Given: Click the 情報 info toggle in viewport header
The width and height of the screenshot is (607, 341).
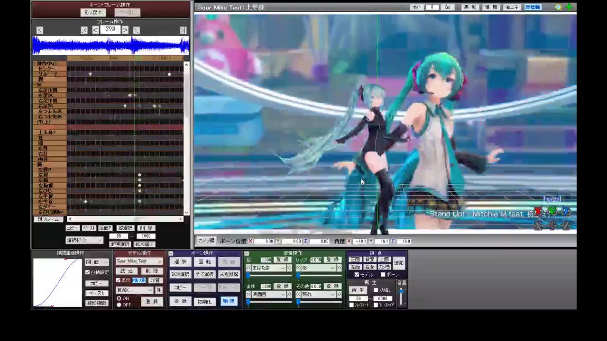Looking at the screenshot, I should 491,7.
